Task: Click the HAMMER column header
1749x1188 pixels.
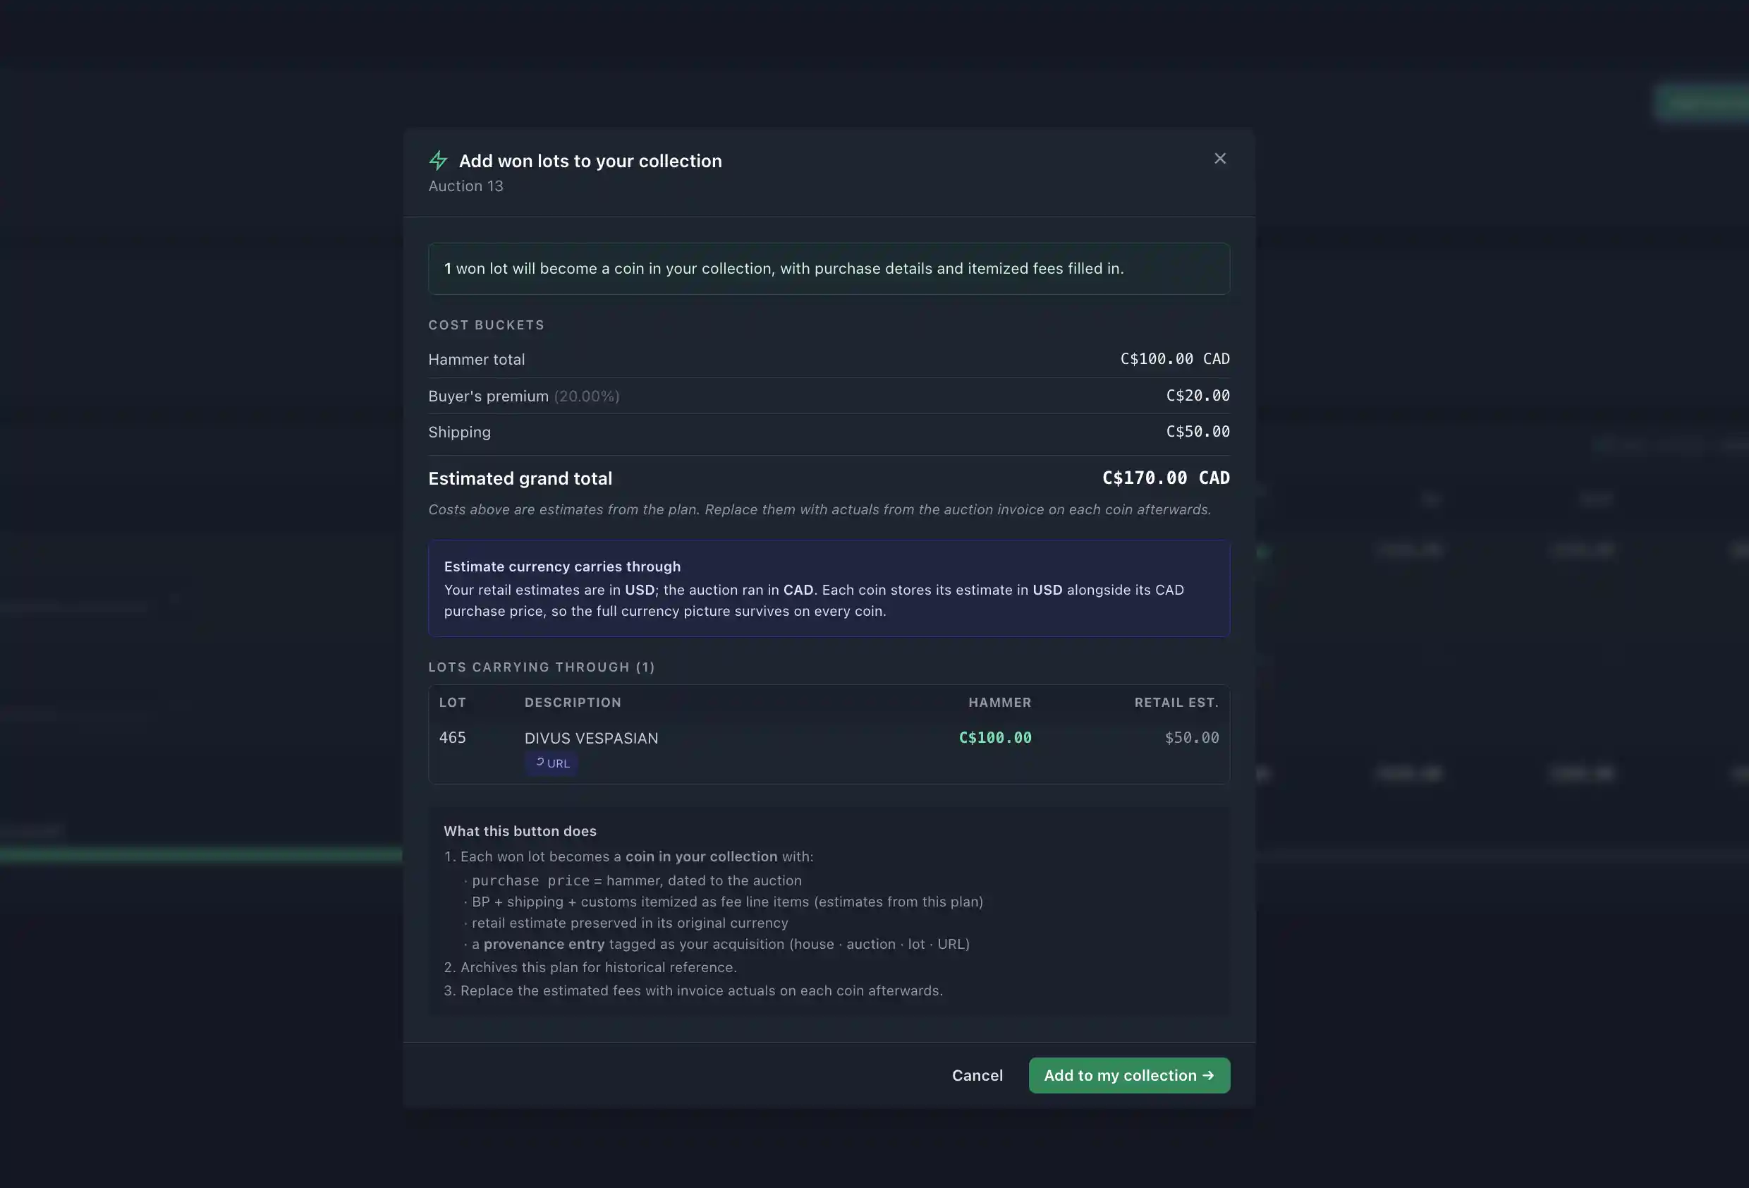Action: 999,703
